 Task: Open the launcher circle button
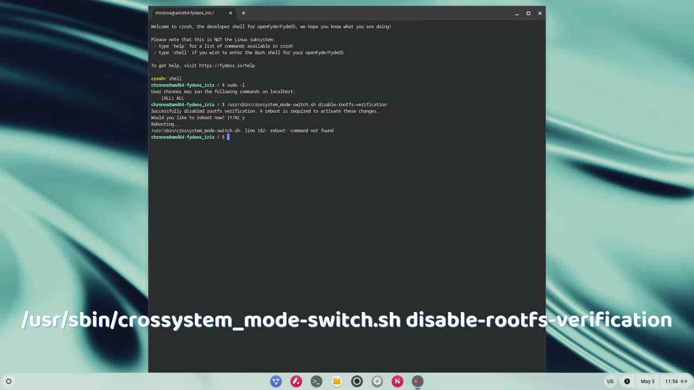pos(9,381)
